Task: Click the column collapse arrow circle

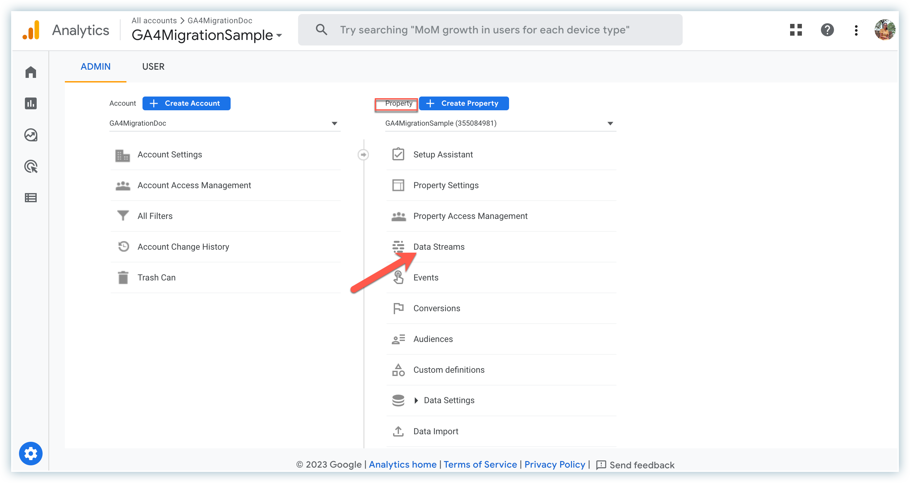Action: pos(363,154)
